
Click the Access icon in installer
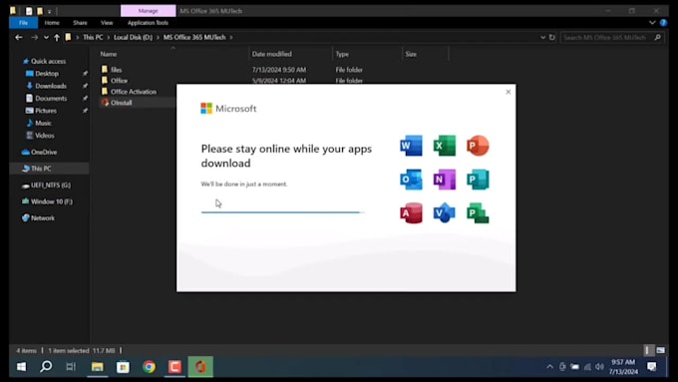coord(411,213)
